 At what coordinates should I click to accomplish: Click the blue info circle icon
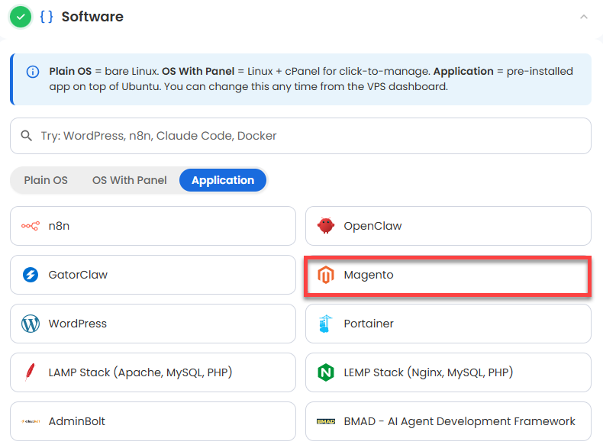pyautogui.click(x=33, y=72)
